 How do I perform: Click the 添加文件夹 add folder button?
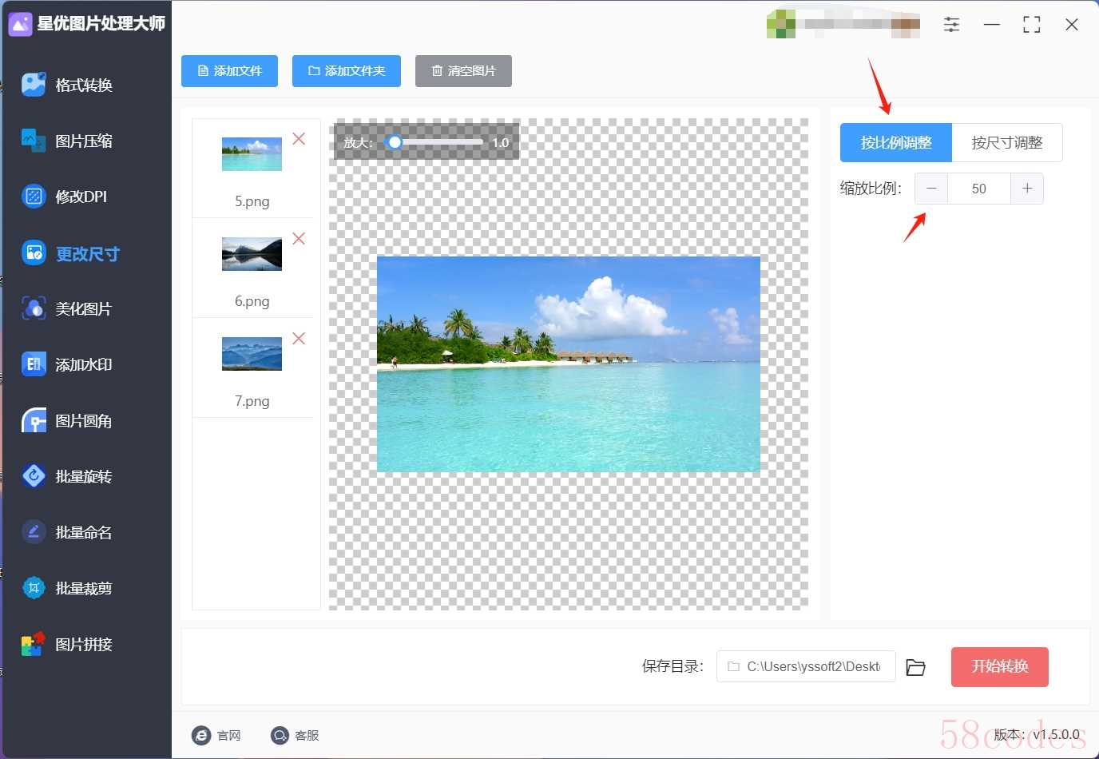(347, 71)
